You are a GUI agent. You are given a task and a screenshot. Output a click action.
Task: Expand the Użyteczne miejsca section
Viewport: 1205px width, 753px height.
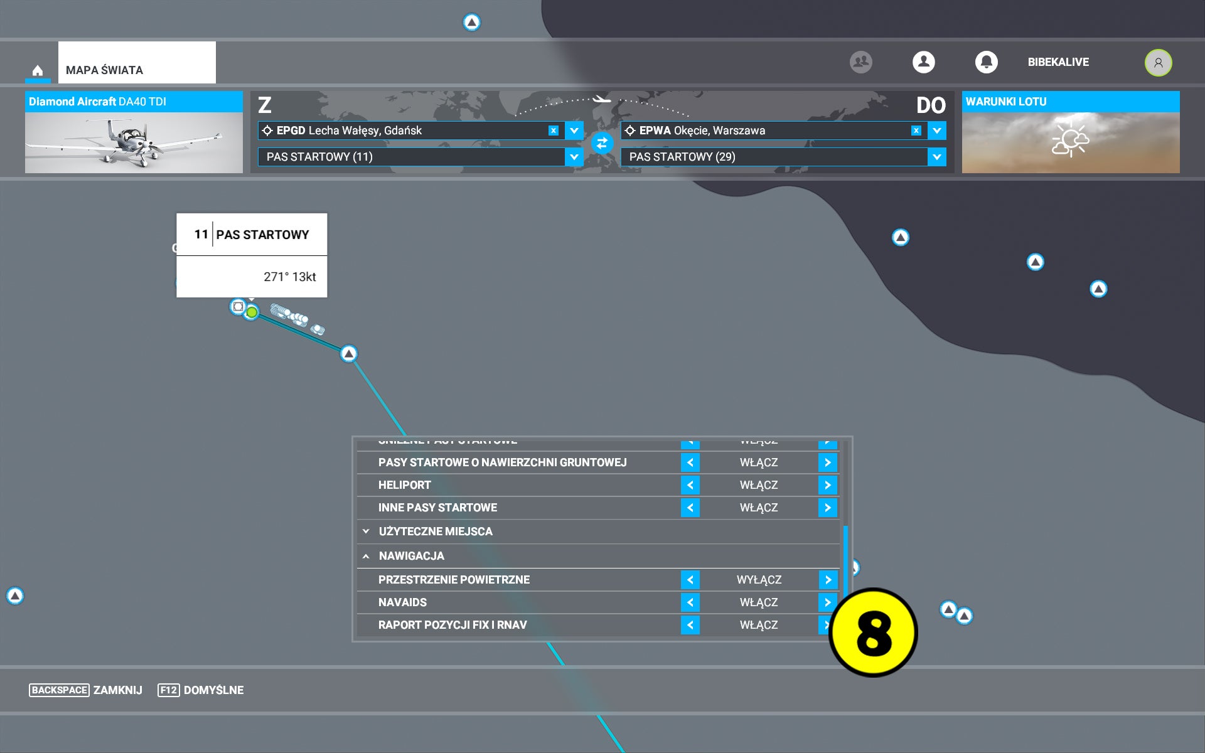click(598, 531)
